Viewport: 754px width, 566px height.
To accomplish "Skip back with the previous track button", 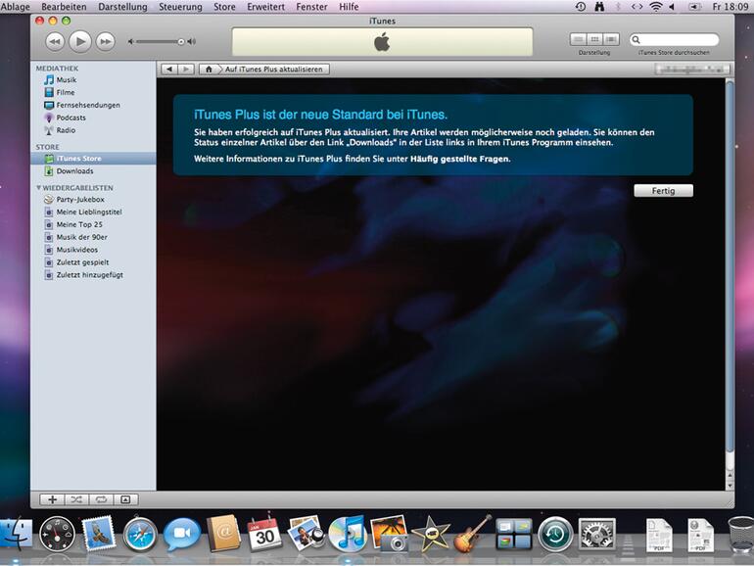I will 55,42.
